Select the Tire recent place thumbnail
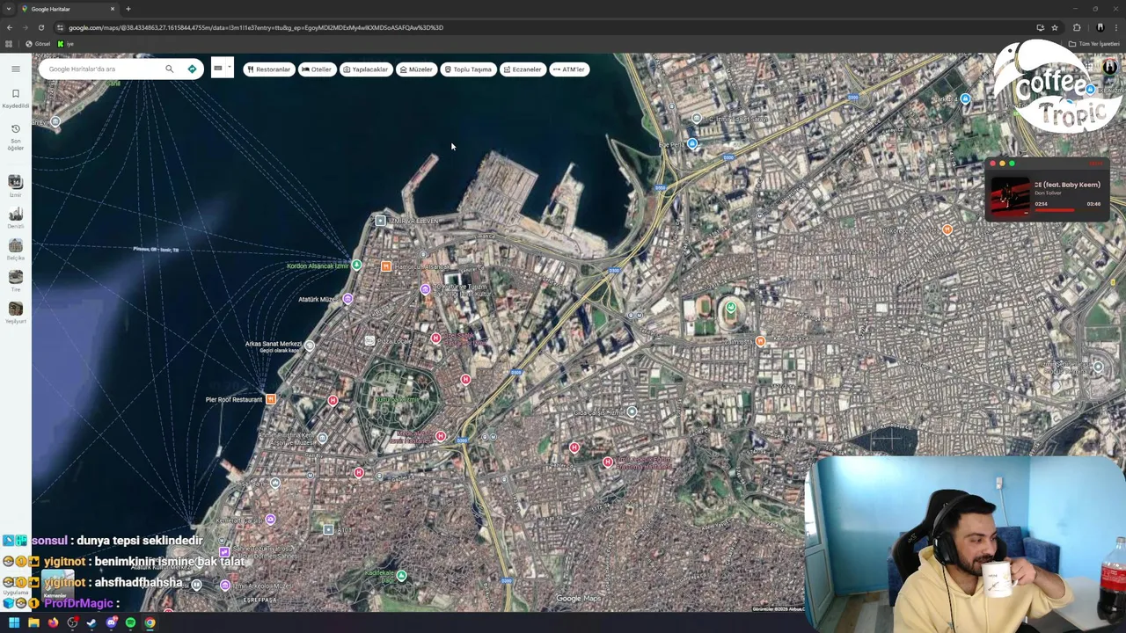1126x633 pixels. (x=15, y=277)
